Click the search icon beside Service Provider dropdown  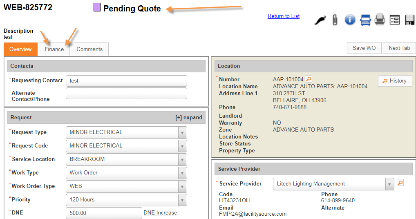400,183
